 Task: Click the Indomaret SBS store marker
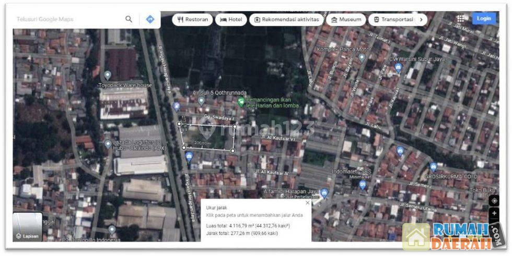[363, 184]
